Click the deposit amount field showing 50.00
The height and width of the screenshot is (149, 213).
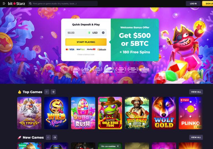[76, 33]
